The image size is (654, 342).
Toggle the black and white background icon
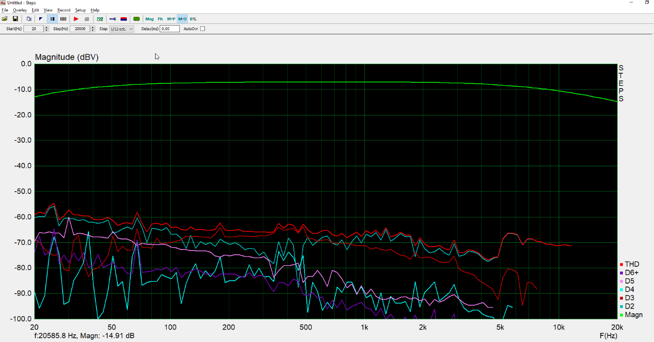[x=41, y=19]
